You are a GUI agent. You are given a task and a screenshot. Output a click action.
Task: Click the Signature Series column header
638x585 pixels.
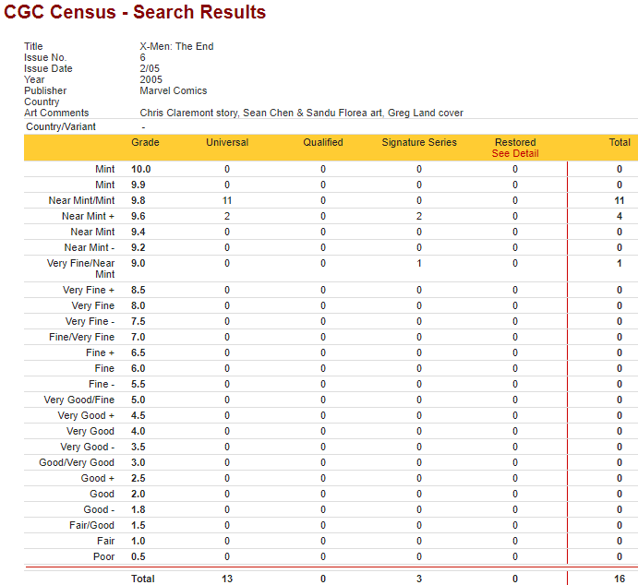419,143
